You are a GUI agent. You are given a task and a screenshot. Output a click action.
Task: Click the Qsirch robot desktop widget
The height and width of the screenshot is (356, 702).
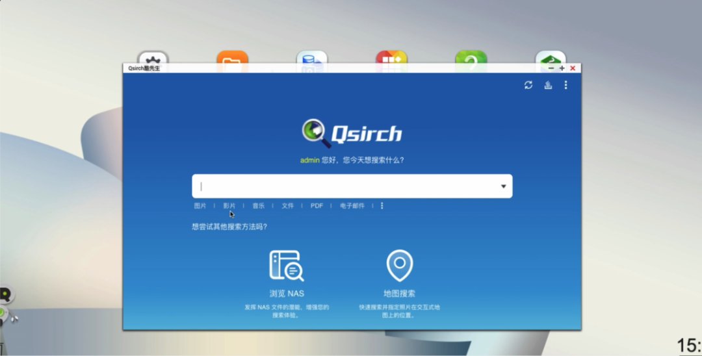tap(7, 307)
